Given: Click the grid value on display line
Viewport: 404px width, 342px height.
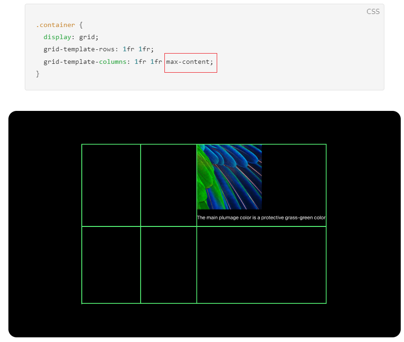Looking at the screenshot, I should 88,37.
